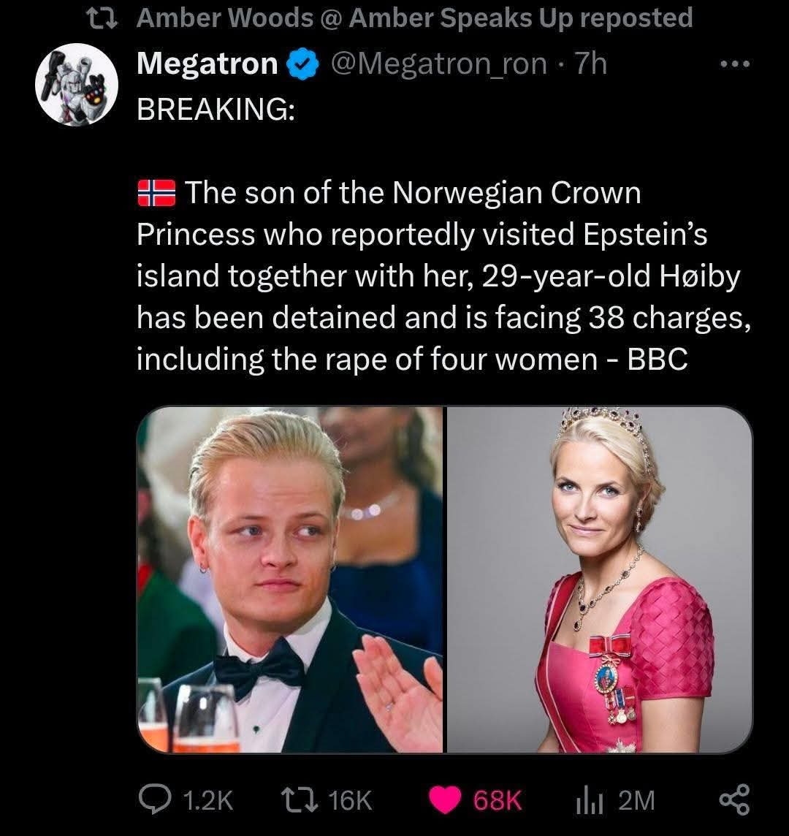789x836 pixels.
Task: Click the 68K likes count
Action: click(497, 801)
